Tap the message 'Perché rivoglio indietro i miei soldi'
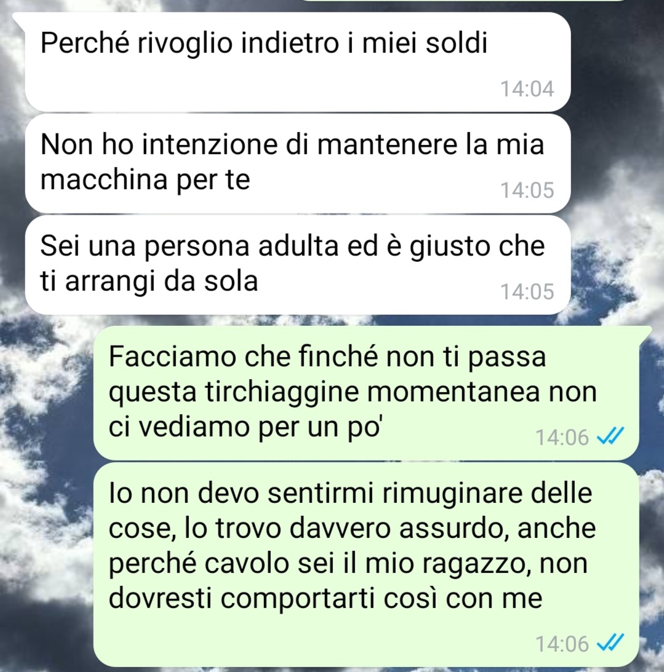 point(298,62)
